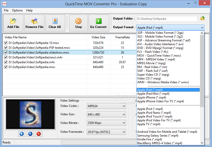Click the Video Size column header
Image resolution: width=212 pixels, height=147 pixels.
click(98, 37)
